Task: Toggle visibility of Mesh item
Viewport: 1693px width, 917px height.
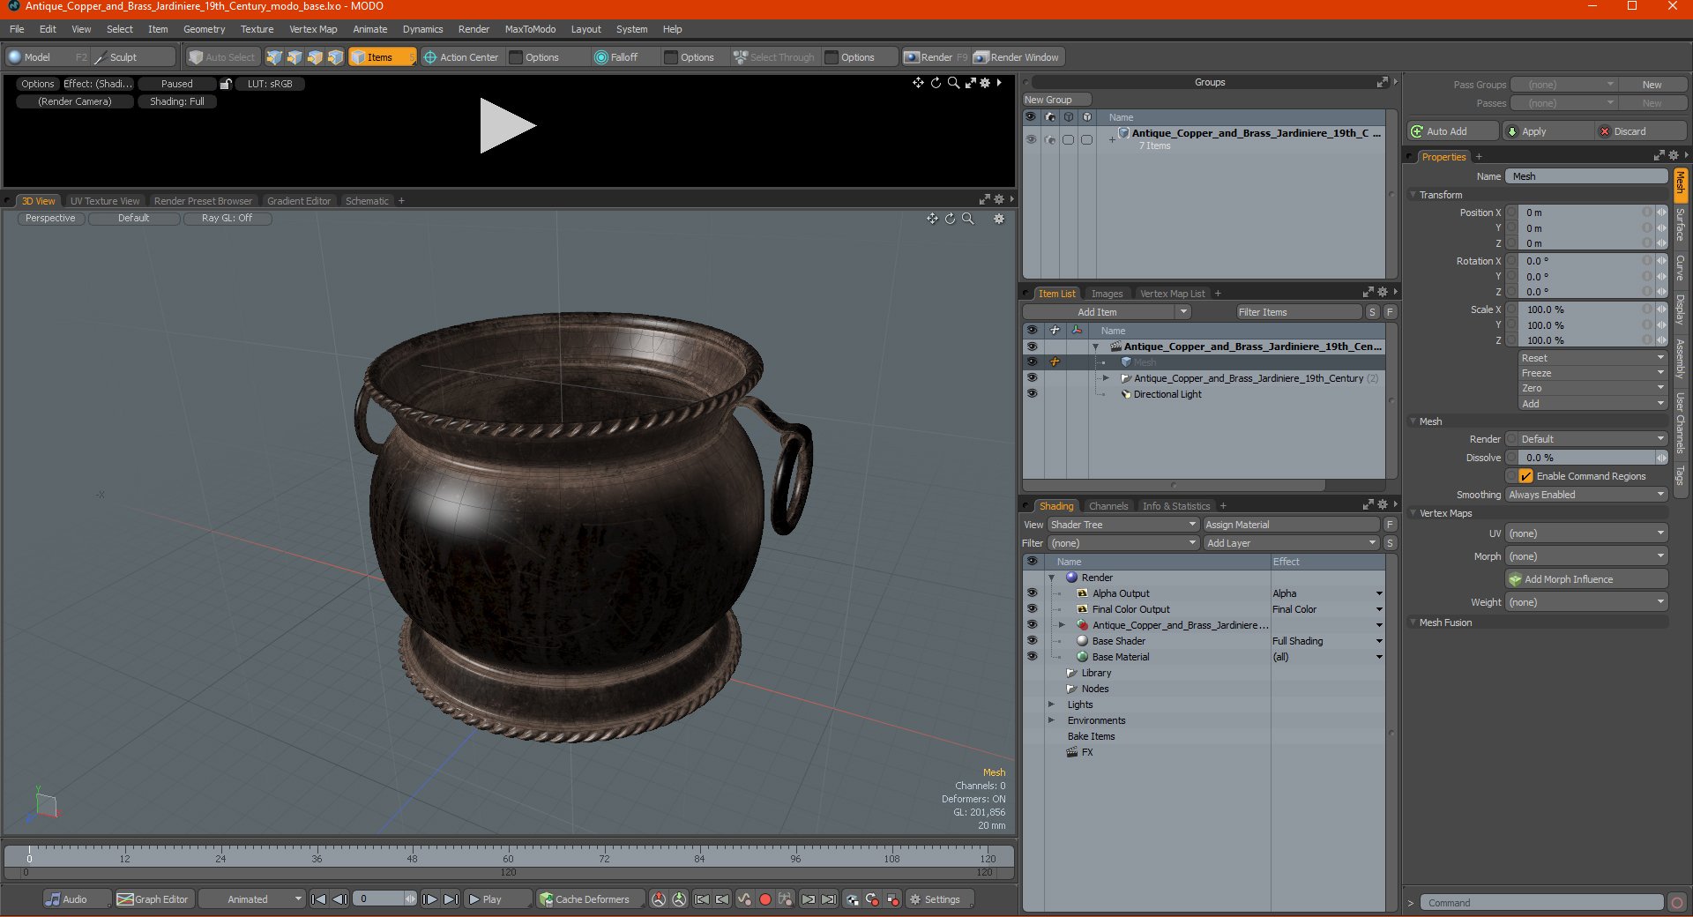Action: coord(1032,362)
